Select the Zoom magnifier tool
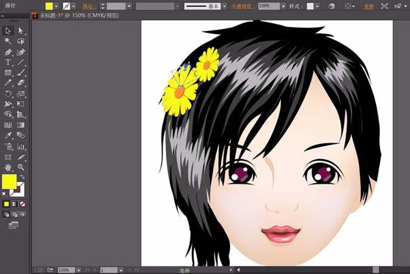 [20, 167]
